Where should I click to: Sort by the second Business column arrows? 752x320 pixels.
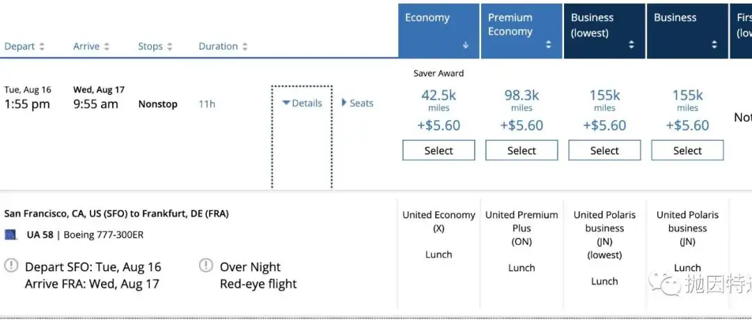(714, 45)
